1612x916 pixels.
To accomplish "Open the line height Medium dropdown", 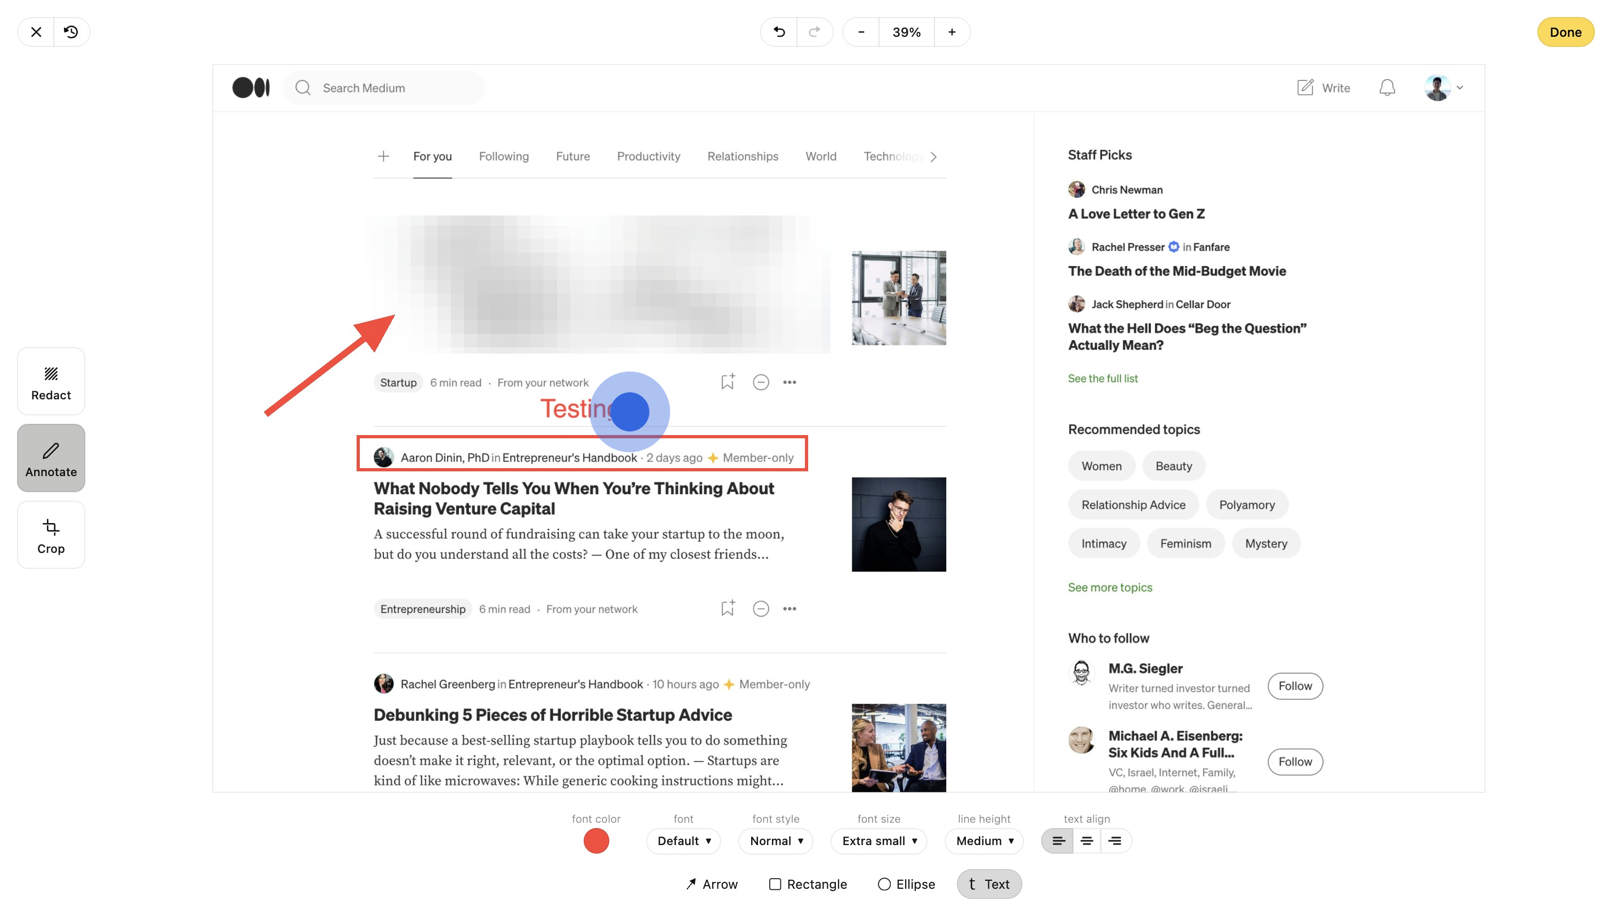I will coord(984,841).
